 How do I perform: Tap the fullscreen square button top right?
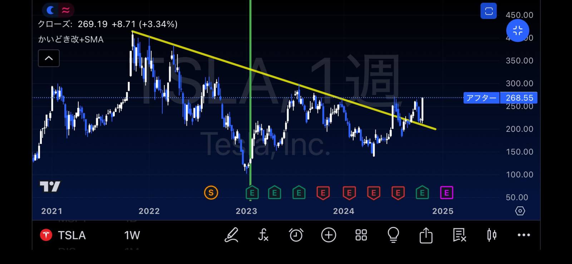tap(489, 11)
